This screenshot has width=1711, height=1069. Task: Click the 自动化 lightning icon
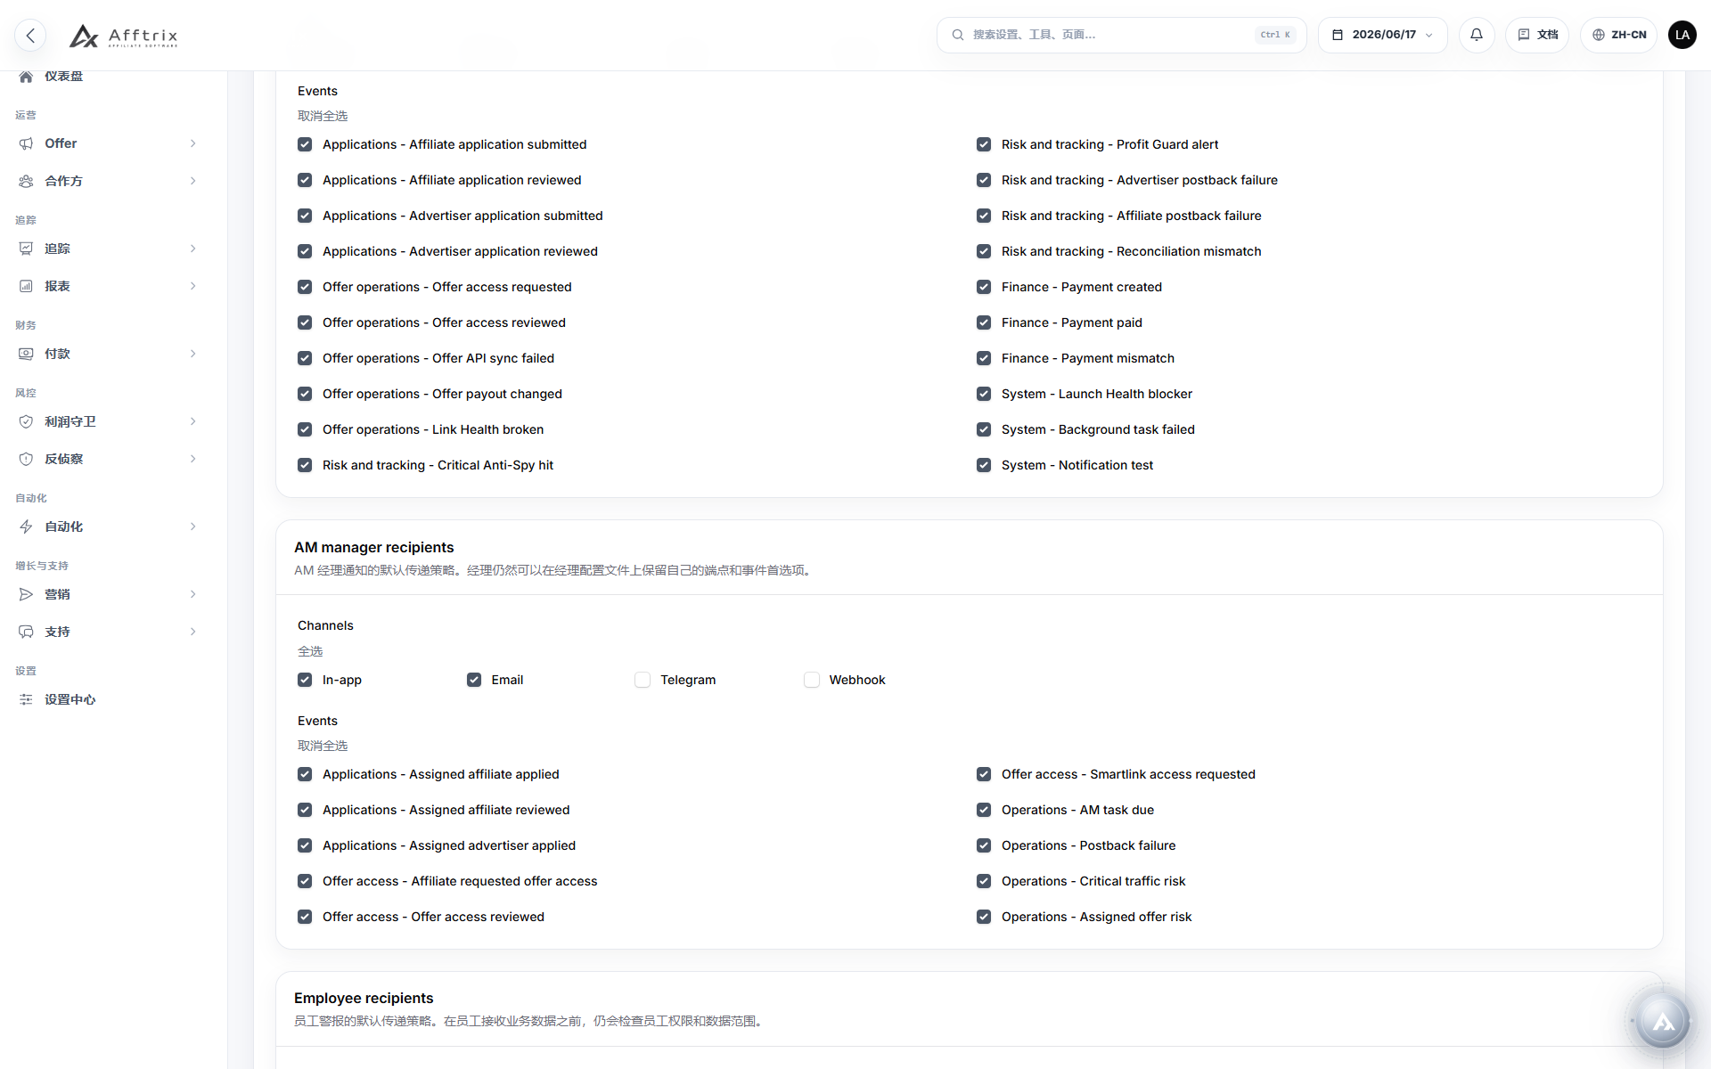tap(26, 526)
